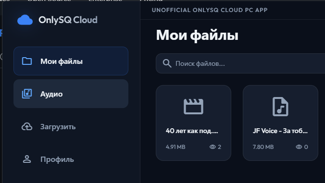Click the UNOFFICIAL ONLYSQ CLOUD PC APP header text

210,10
